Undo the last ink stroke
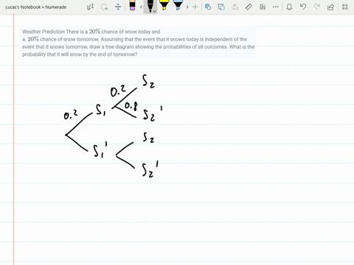 pyautogui.click(x=303, y=7)
